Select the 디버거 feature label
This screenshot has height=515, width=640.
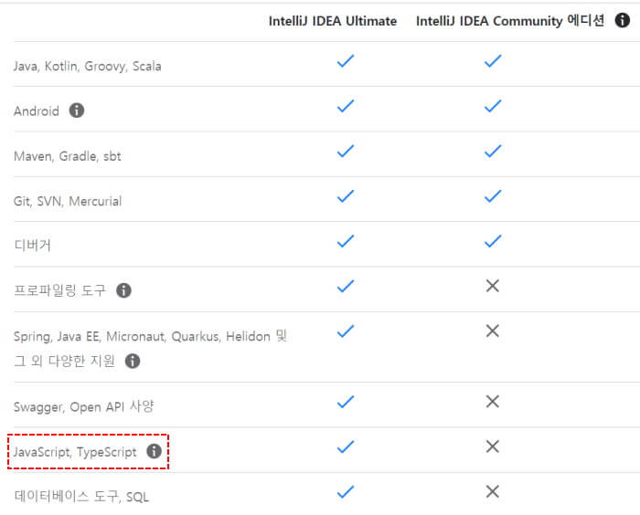coord(32,245)
